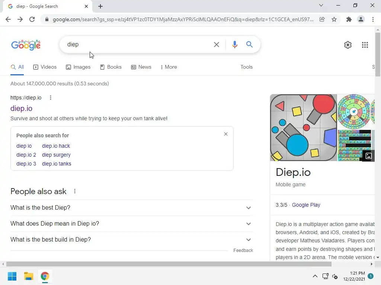Viewport: 381px width, 285px height.
Task: Share this page icon in address bar
Action: [322, 19]
